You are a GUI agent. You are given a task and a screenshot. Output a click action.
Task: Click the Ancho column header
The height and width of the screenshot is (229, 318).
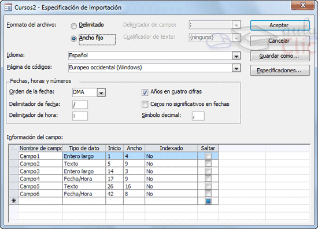(134, 148)
